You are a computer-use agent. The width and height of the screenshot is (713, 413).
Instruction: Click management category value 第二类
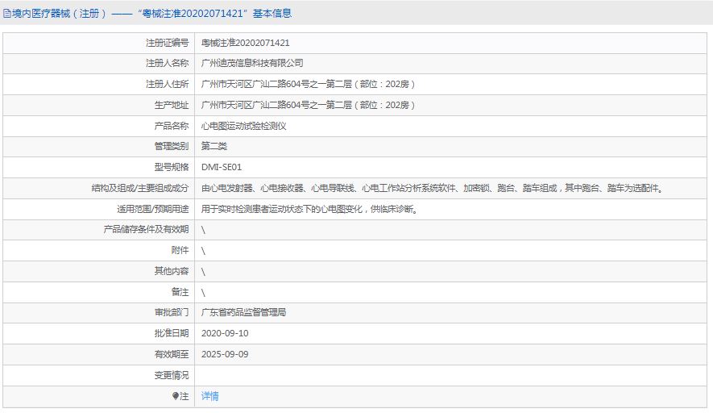point(213,146)
